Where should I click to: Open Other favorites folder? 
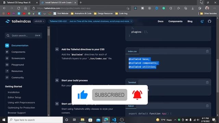[208, 13]
